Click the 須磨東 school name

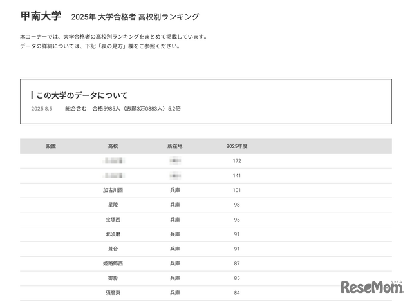coord(113,293)
